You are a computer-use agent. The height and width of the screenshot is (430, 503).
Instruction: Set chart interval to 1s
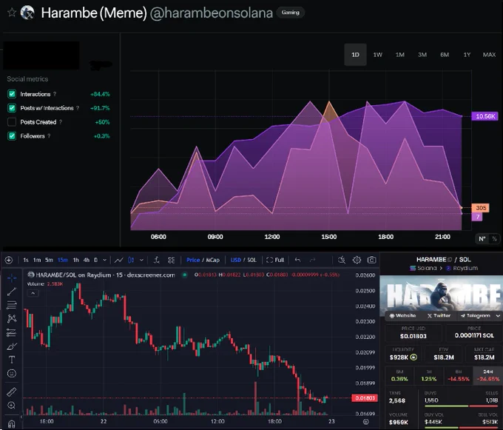pyautogui.click(x=26, y=260)
